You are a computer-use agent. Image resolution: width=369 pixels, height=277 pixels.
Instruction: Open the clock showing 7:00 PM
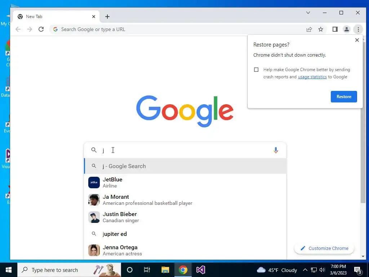(338, 270)
